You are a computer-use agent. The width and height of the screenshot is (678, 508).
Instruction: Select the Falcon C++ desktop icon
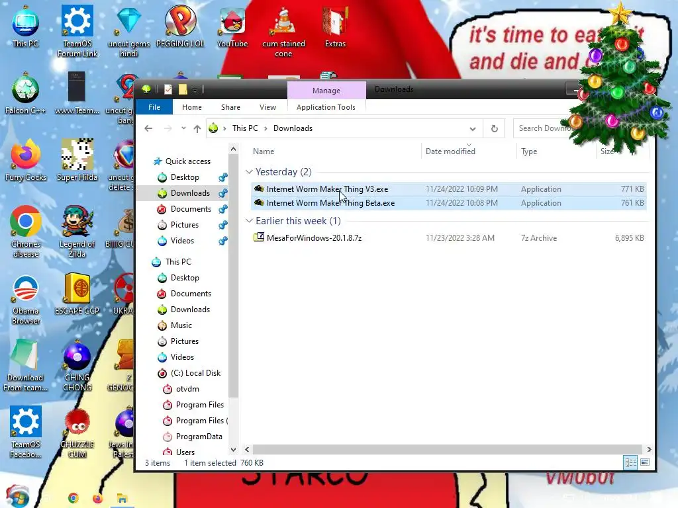[x=26, y=93]
